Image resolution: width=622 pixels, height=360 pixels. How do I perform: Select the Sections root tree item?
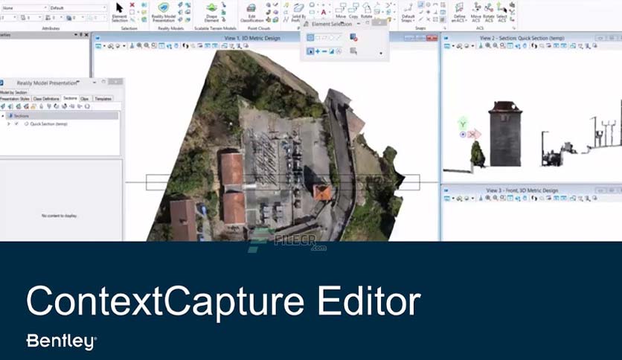coord(22,116)
